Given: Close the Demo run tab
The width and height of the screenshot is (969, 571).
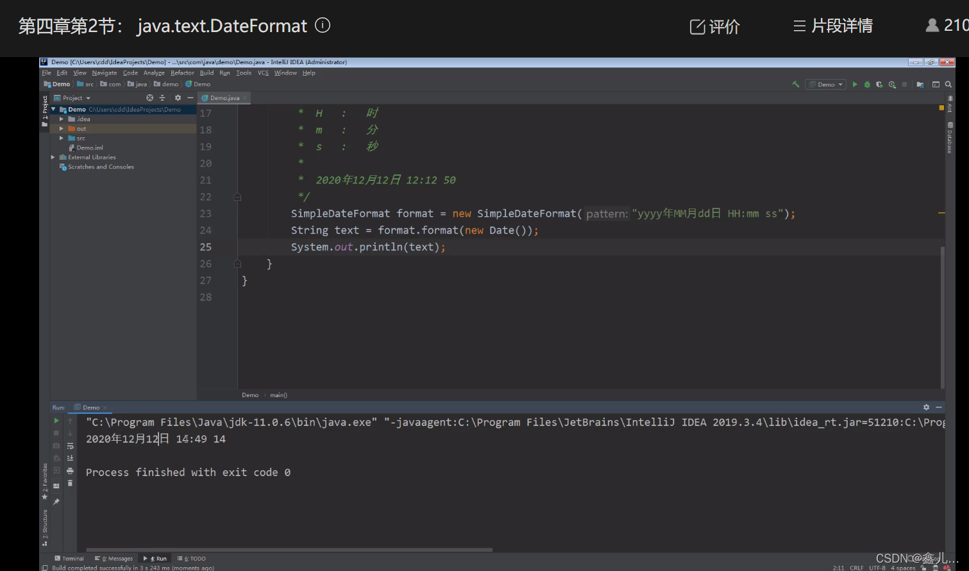Looking at the screenshot, I should [105, 408].
